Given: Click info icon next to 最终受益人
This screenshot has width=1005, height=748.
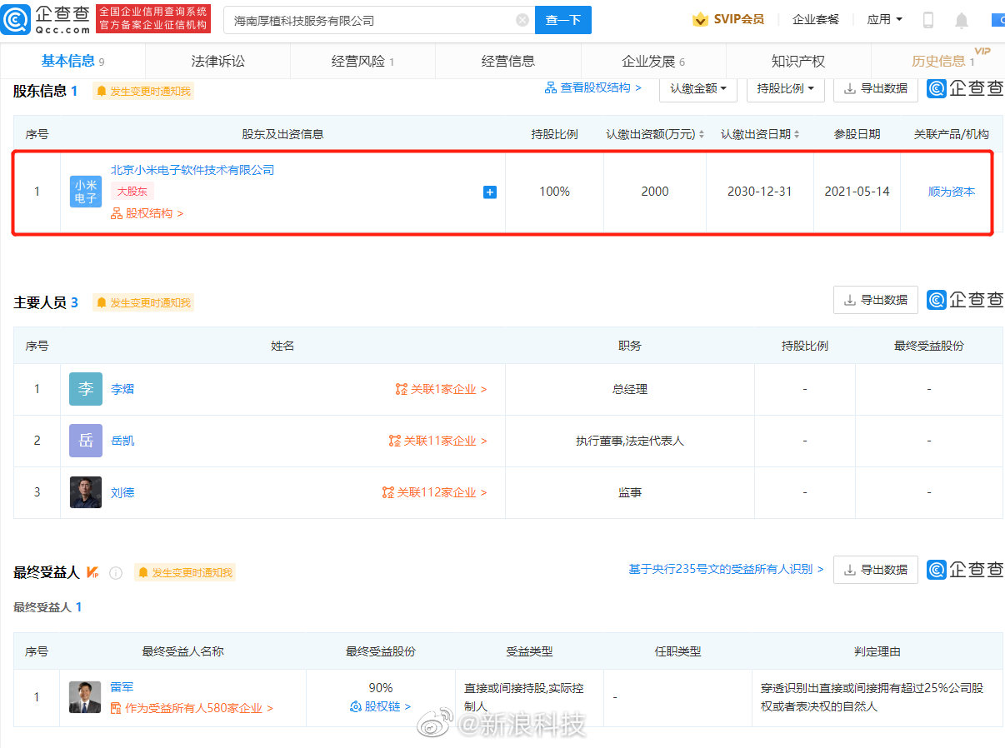Looking at the screenshot, I should tap(116, 573).
